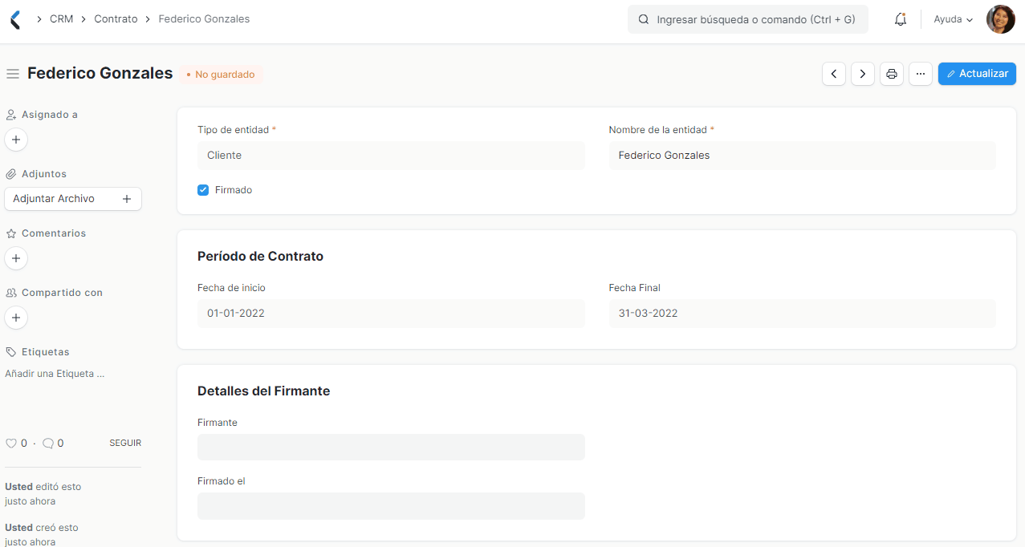Click the Federico Gonzales page title
The height and width of the screenshot is (547, 1025).
[100, 73]
